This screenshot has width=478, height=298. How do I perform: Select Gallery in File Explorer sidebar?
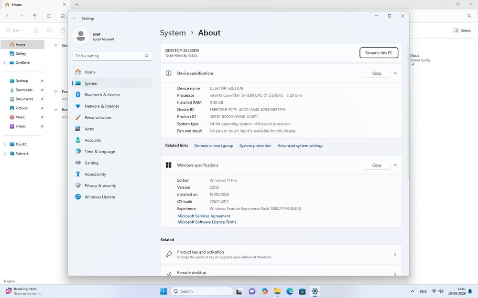click(x=23, y=53)
